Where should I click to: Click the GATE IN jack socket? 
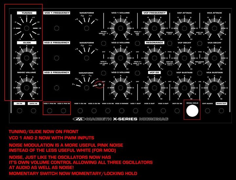click(33, 111)
